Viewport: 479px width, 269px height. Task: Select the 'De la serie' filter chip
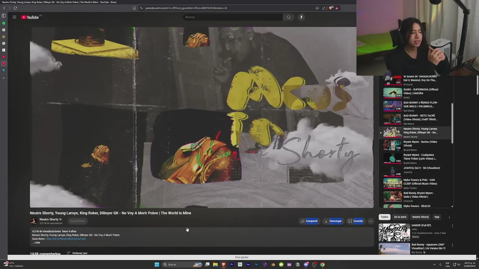point(400,217)
